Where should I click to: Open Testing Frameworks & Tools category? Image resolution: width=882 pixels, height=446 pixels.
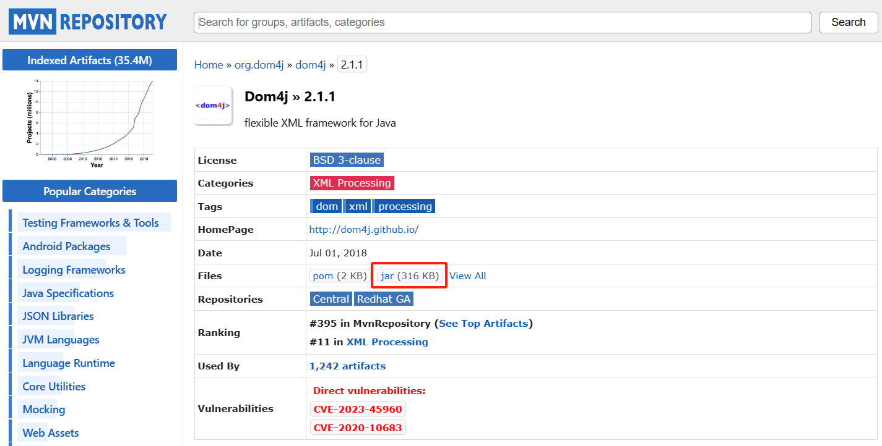(91, 223)
